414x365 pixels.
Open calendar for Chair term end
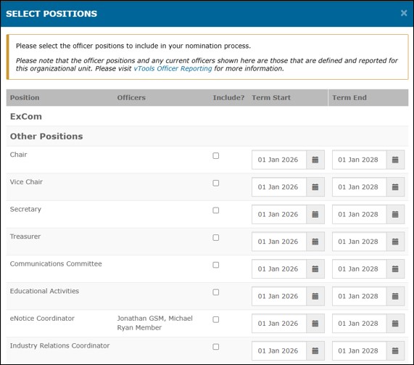[x=395, y=160]
